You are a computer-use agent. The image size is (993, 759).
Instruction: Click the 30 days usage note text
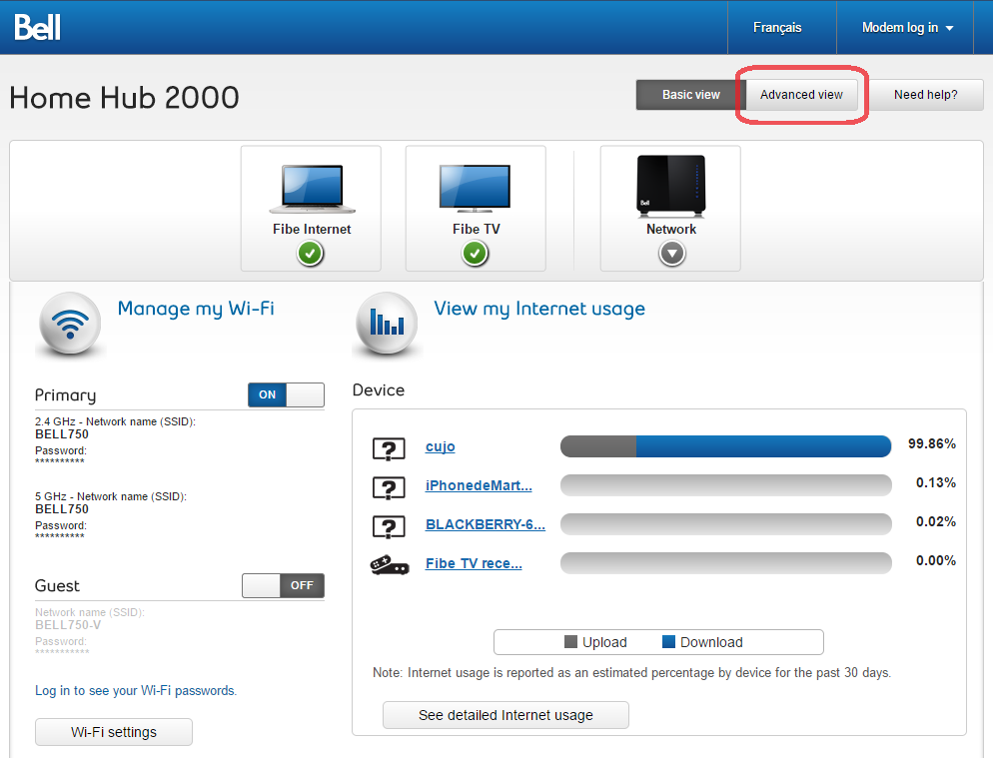coord(632,672)
